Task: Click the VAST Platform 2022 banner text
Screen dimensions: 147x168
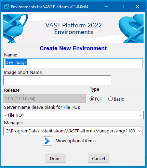Action: click(73, 25)
